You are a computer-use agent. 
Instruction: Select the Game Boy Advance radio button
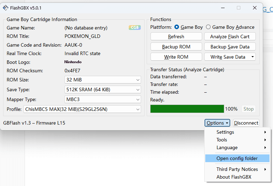point(208,27)
